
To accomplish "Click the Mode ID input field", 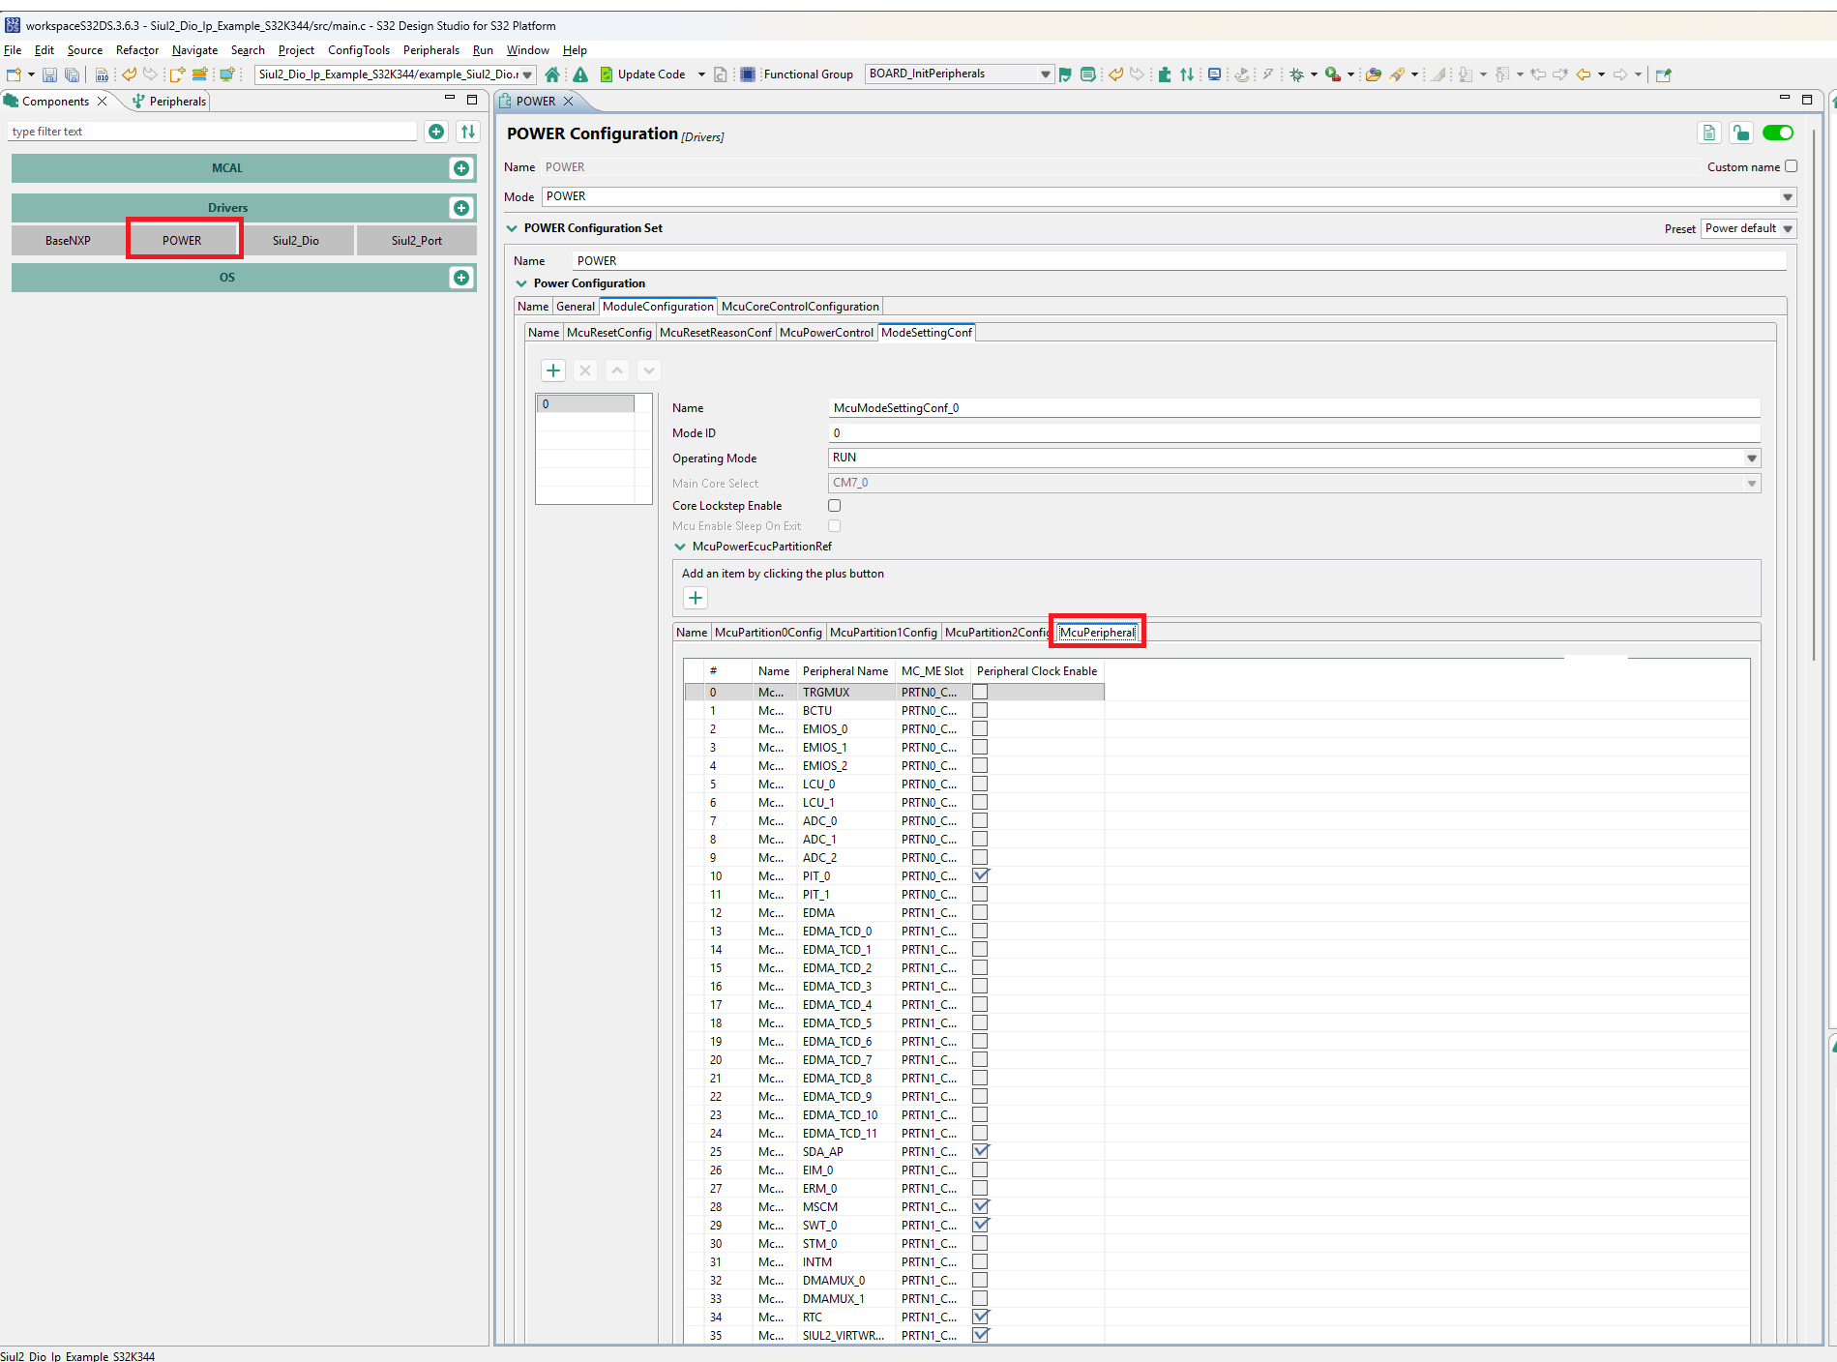I will (1294, 433).
